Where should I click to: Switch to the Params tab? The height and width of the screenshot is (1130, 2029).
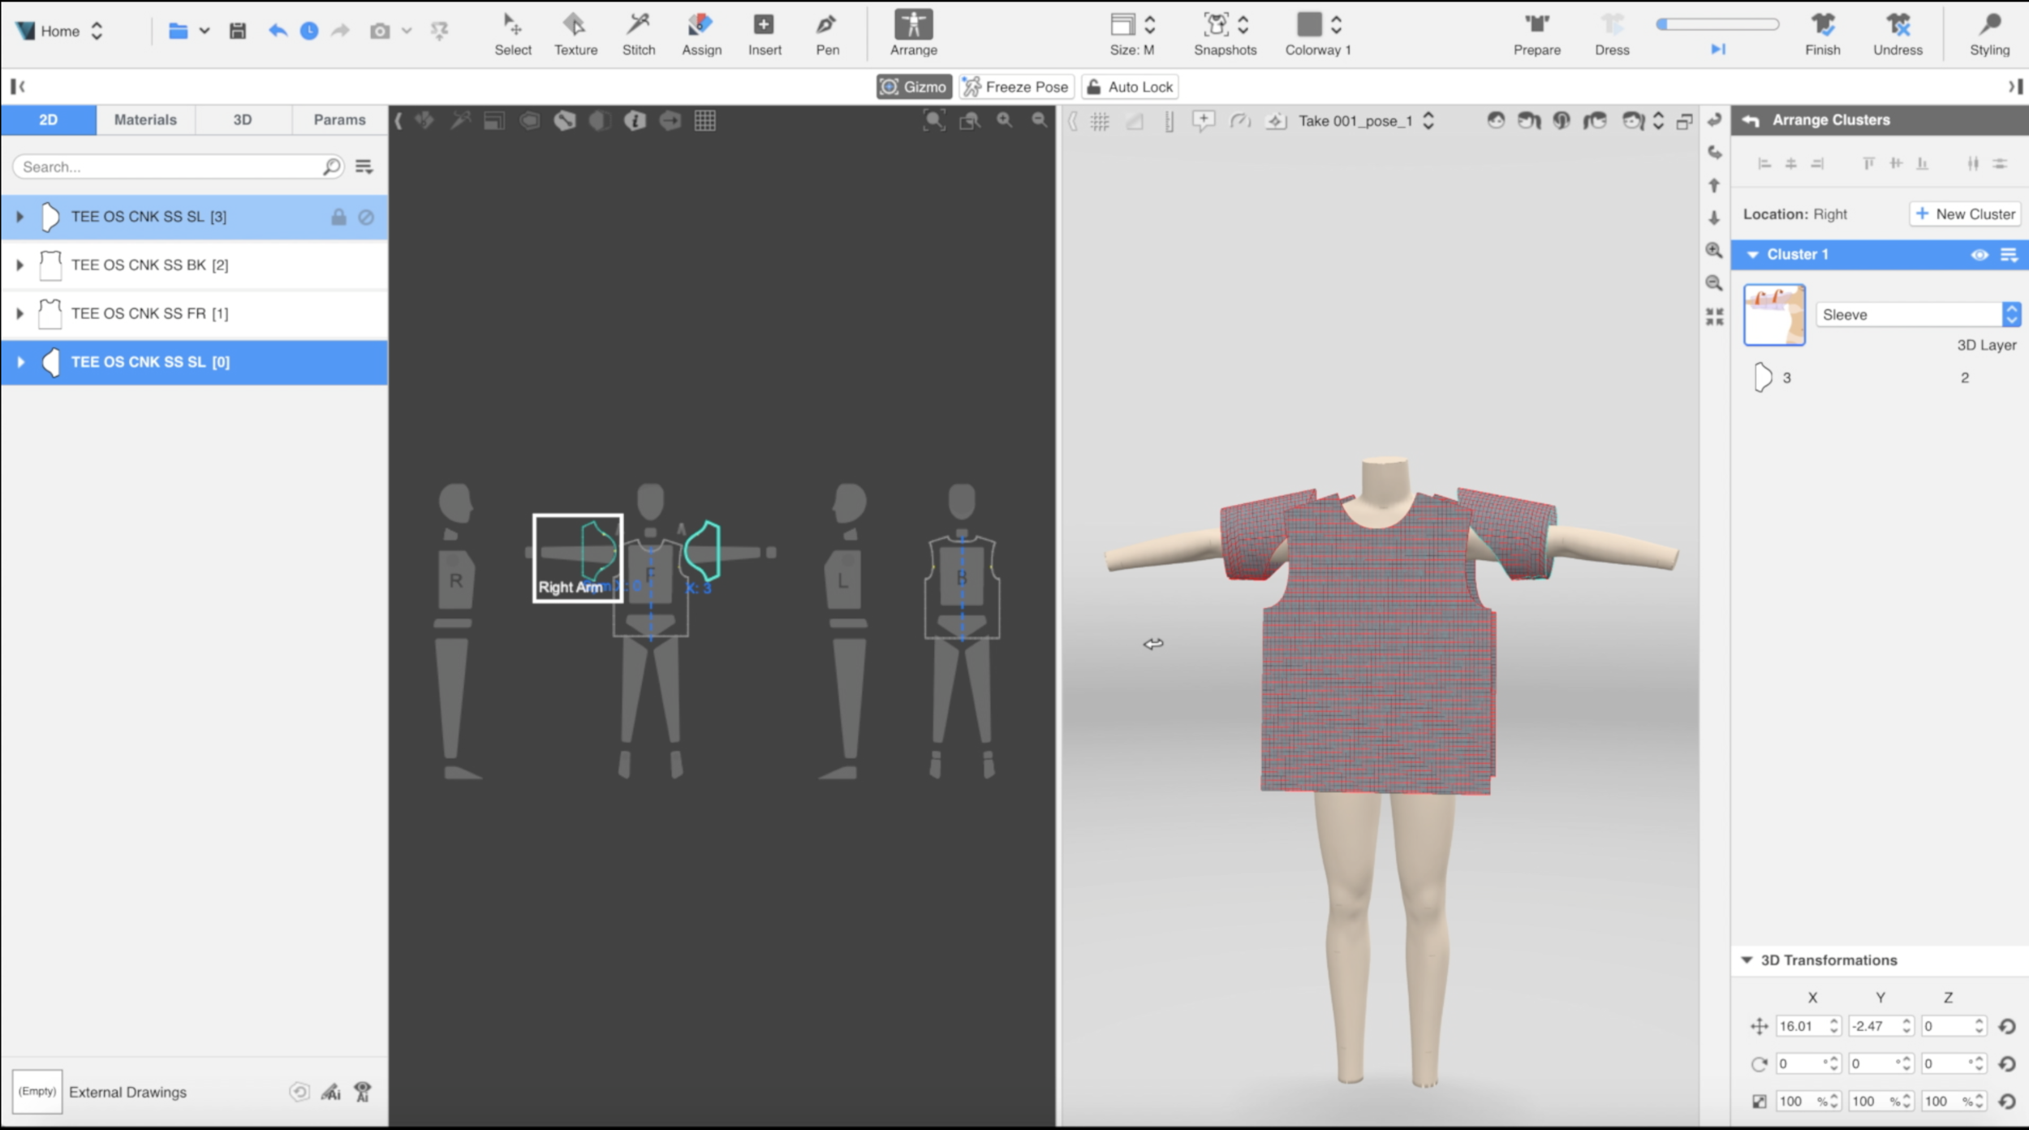point(339,119)
